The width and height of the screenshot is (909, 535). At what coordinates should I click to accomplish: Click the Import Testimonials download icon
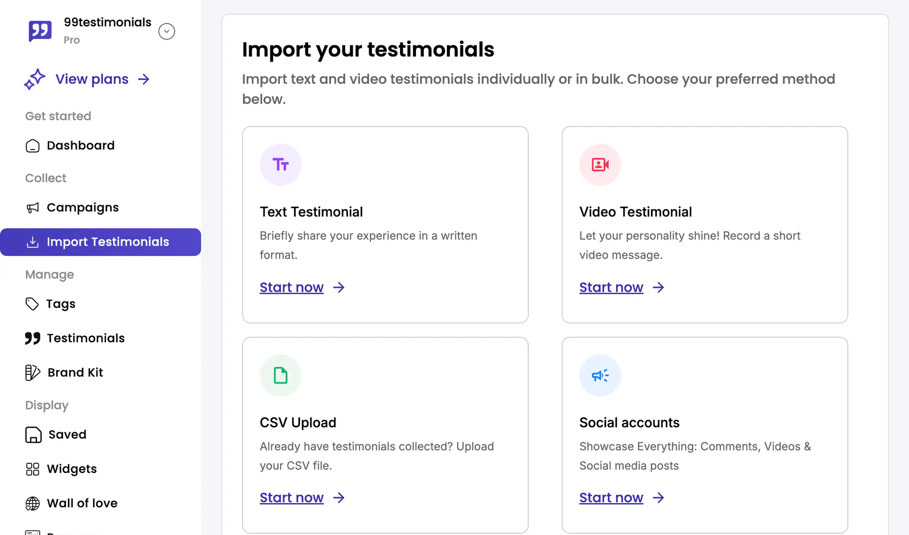pyautogui.click(x=33, y=242)
